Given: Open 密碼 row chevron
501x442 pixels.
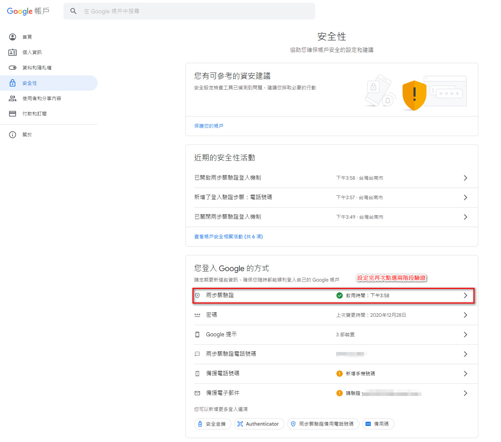Looking at the screenshot, I should click(465, 315).
